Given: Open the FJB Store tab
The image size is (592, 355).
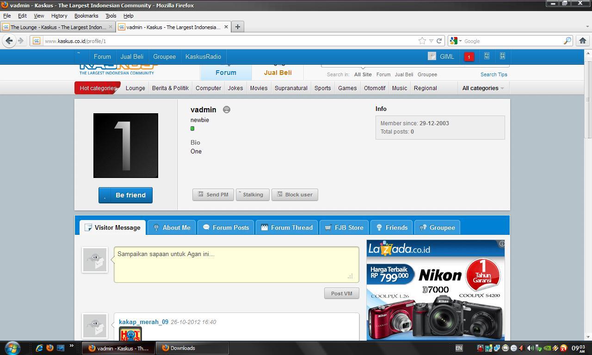Looking at the screenshot, I should click(344, 227).
